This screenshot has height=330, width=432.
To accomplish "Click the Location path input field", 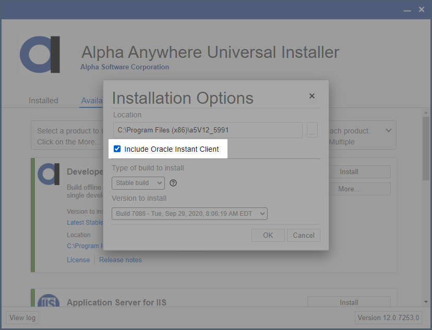I will [208, 130].
